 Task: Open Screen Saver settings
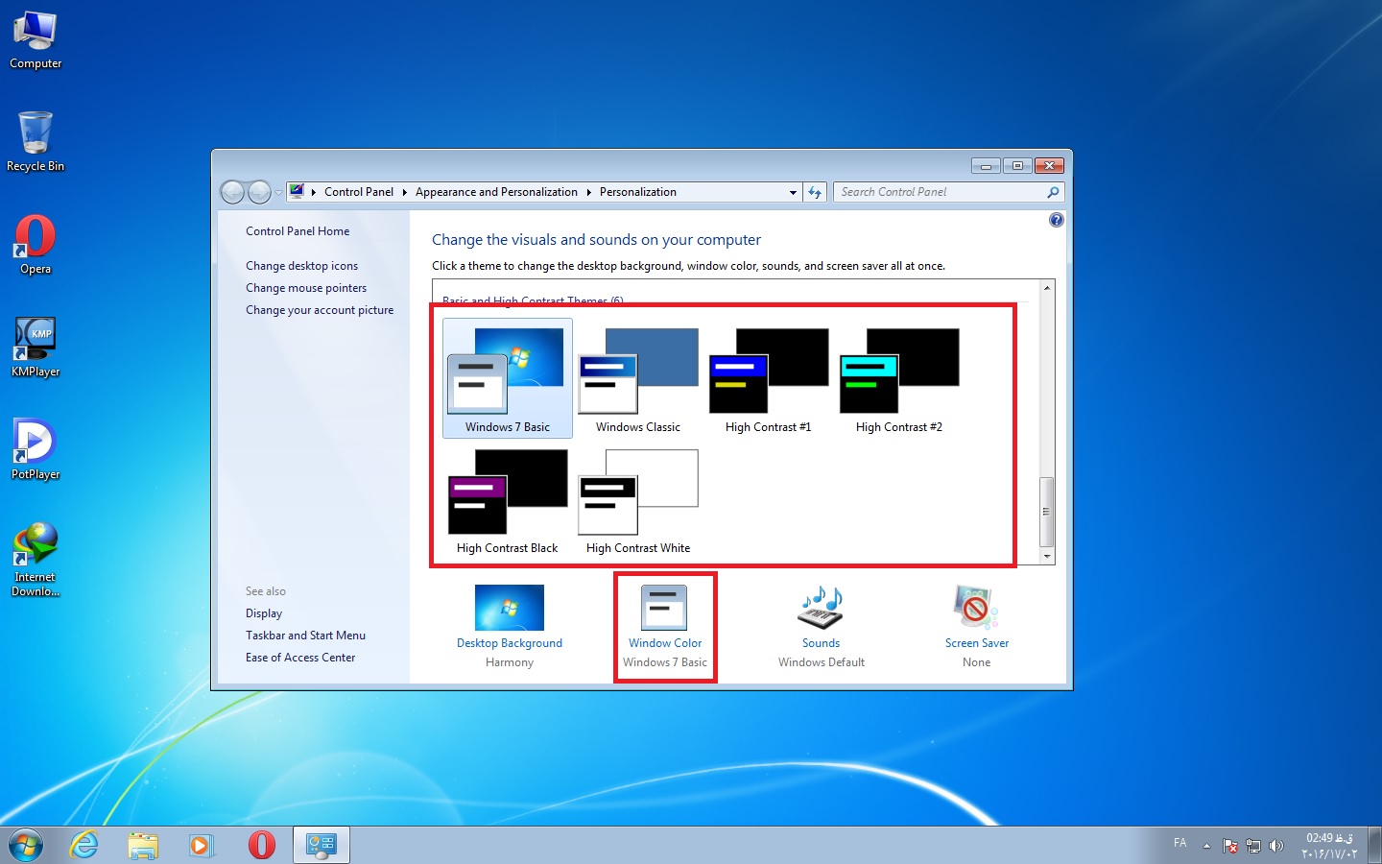(x=977, y=625)
